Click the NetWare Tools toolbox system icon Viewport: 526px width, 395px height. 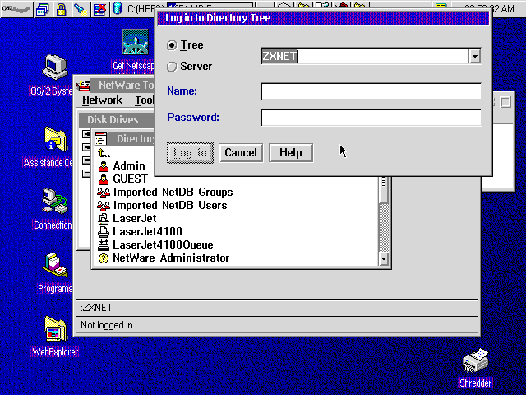[83, 86]
